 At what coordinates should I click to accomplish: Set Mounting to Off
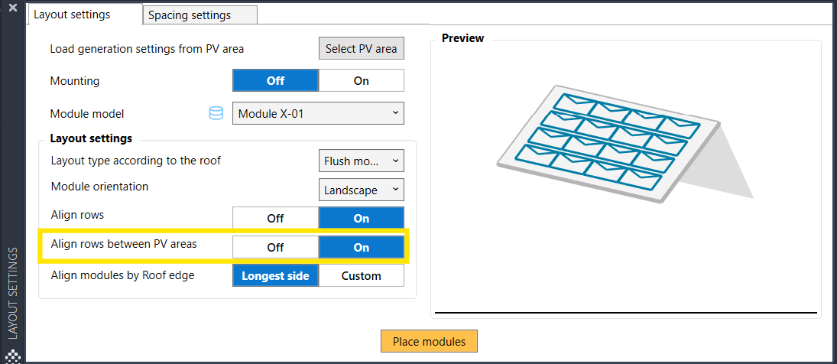(x=275, y=81)
